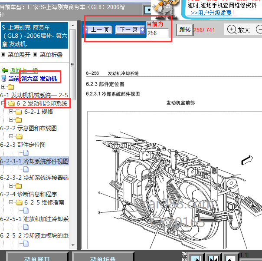Click the document icon above 6-2-5-2 冷却液面模块的更
Screen dimensions: 262x261
(x=26, y=227)
